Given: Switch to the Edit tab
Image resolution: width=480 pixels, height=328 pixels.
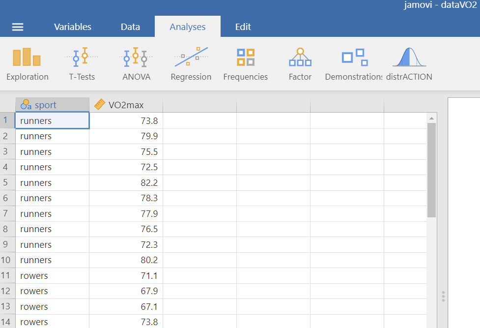Looking at the screenshot, I should click(243, 27).
